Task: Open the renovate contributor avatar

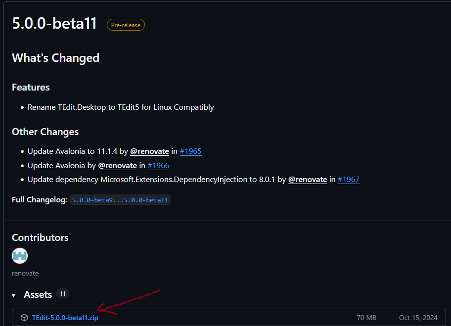Action: pyautogui.click(x=20, y=256)
